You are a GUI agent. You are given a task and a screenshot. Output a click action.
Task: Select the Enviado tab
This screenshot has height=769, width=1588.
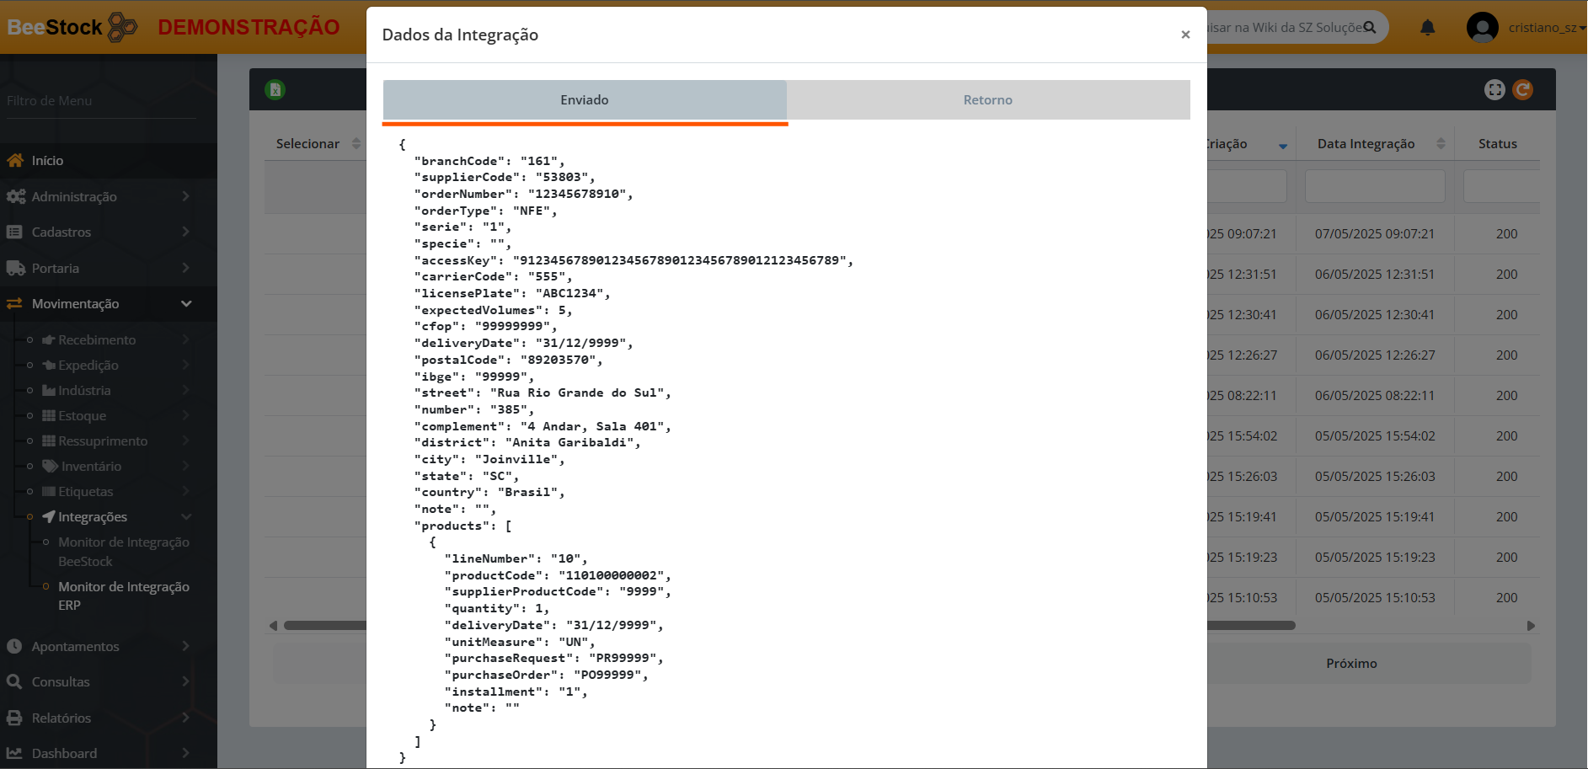(584, 99)
